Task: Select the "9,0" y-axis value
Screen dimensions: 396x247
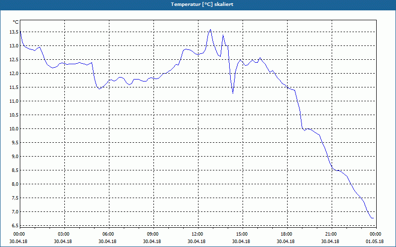Action: tap(15, 156)
